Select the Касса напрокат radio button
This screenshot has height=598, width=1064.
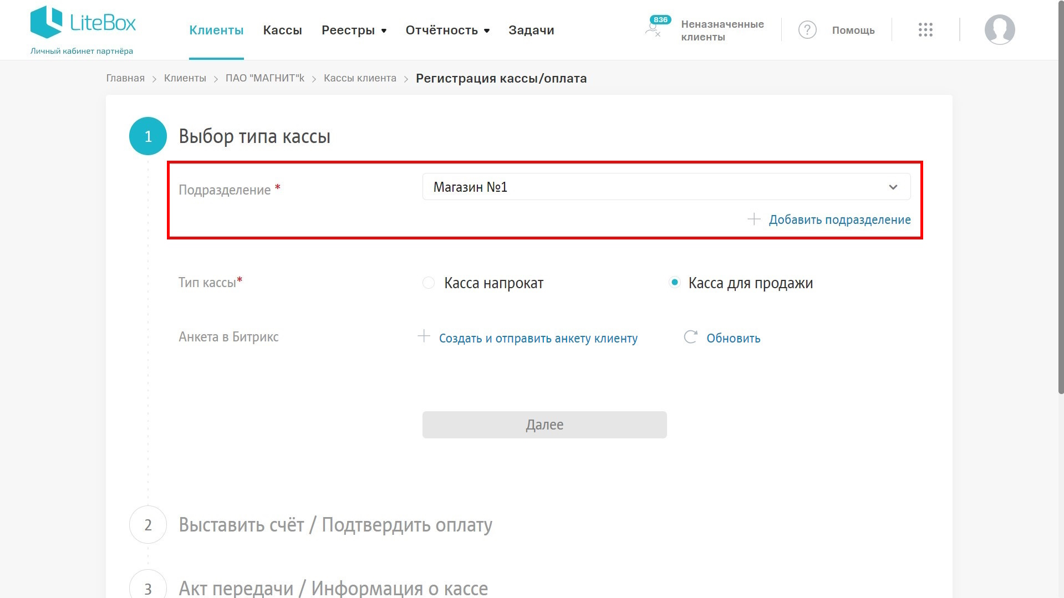tap(429, 283)
